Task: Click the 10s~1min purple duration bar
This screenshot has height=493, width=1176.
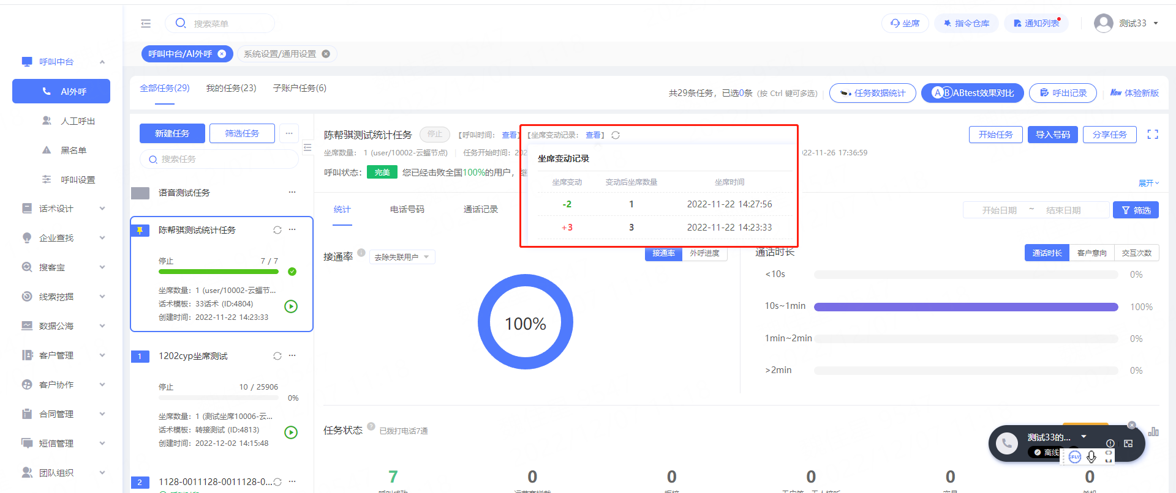Action: tap(966, 306)
